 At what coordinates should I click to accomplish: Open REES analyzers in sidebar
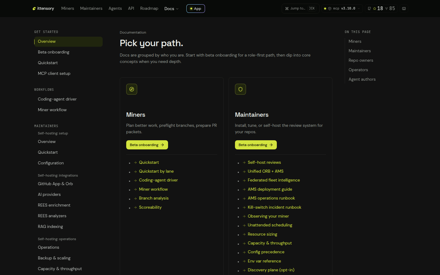(68, 216)
